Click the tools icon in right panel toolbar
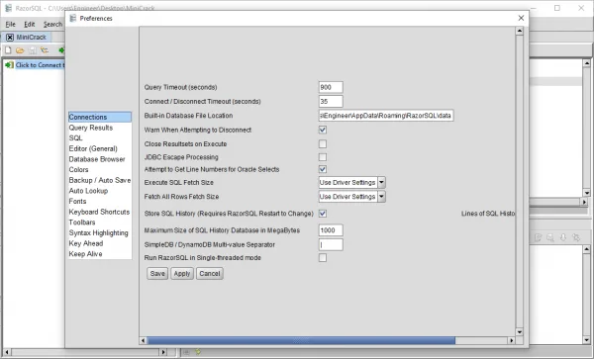Image resolution: width=594 pixels, height=359 pixels. tap(576, 237)
